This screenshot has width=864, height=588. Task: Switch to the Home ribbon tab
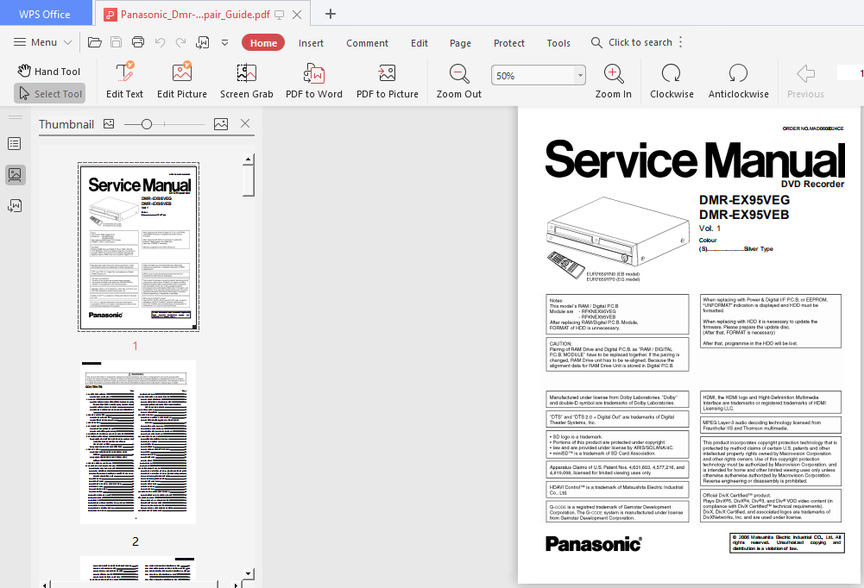point(263,43)
